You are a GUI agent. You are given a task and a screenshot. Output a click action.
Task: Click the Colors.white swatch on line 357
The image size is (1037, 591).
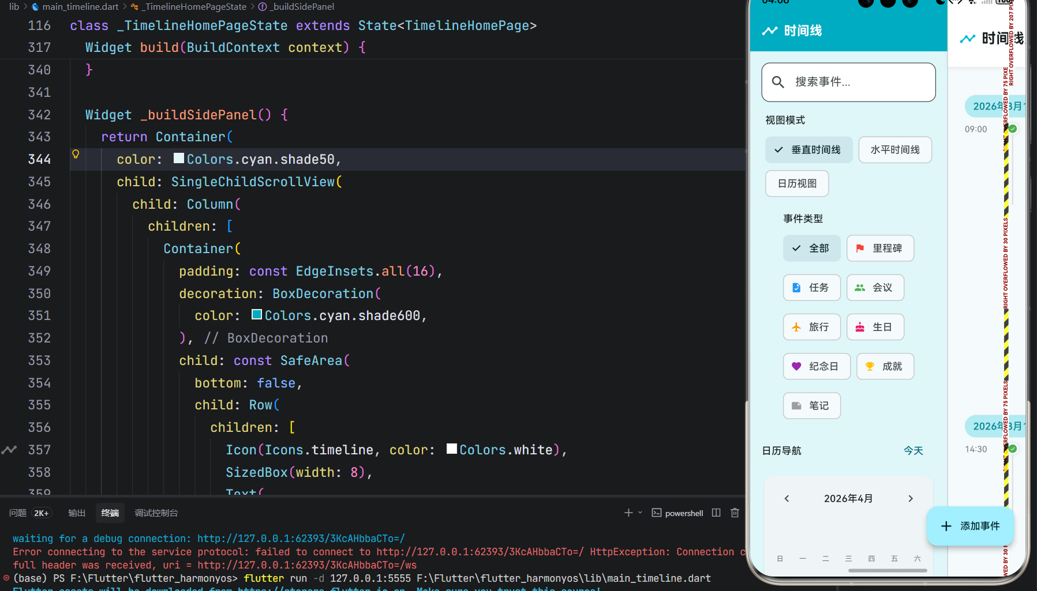pos(452,449)
